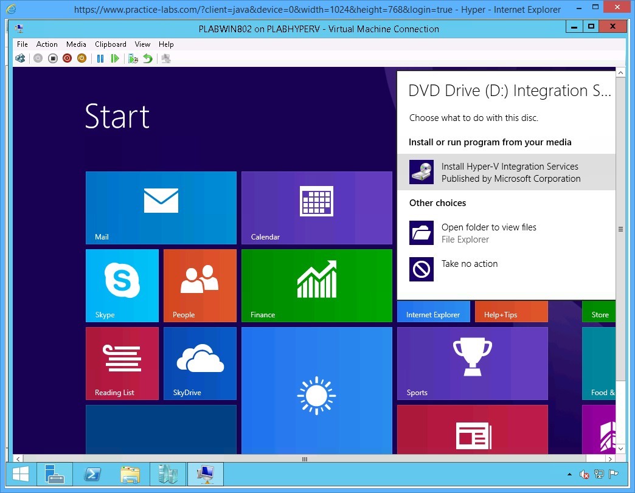Image resolution: width=635 pixels, height=493 pixels.
Task: Turn Off the virtual machine using the stop icon
Action: 53,58
